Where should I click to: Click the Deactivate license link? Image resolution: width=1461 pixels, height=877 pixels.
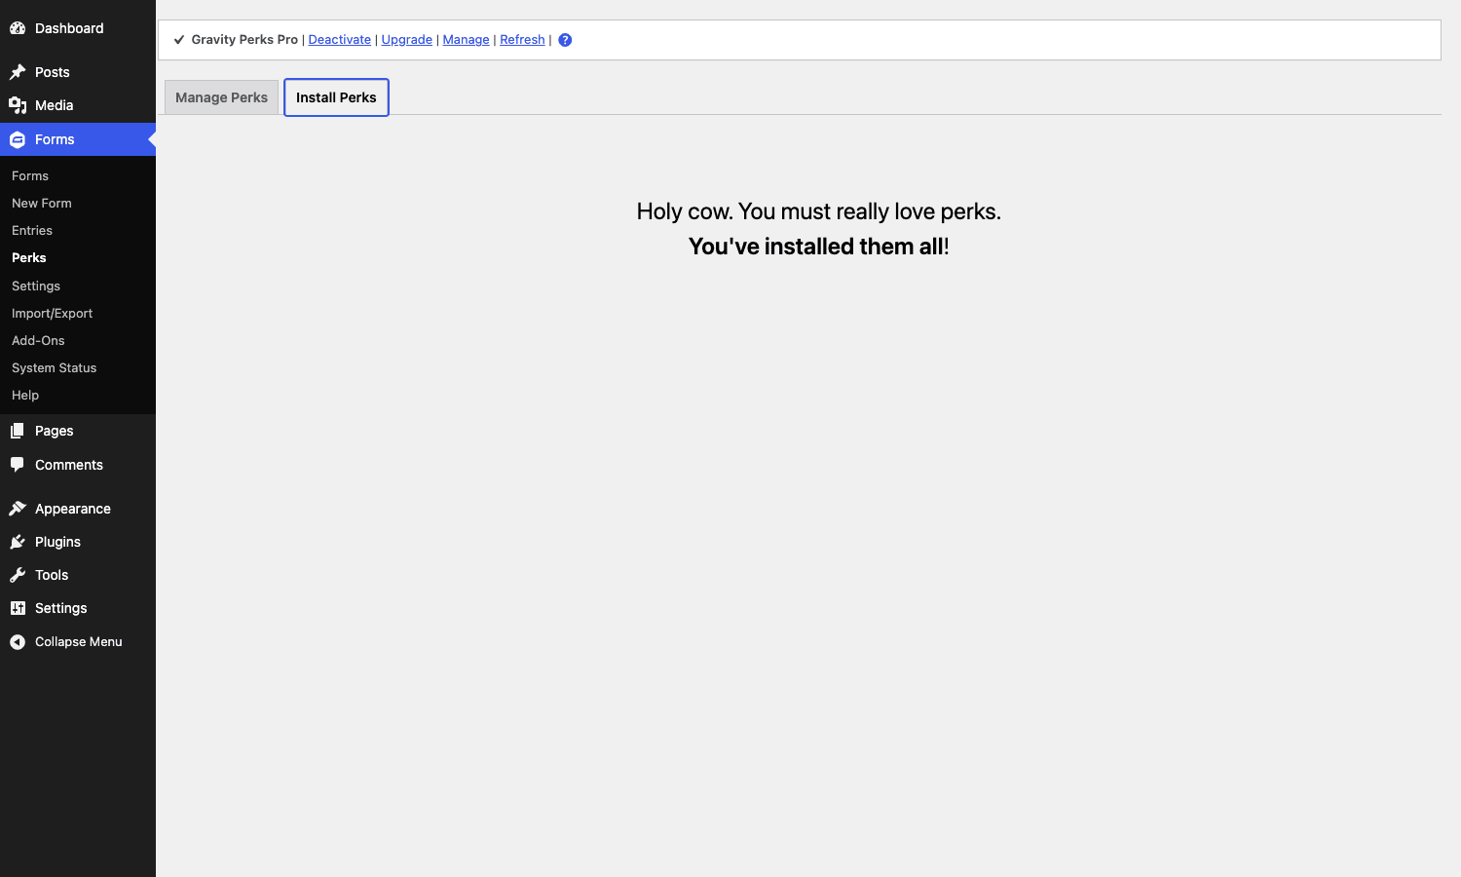coord(340,40)
